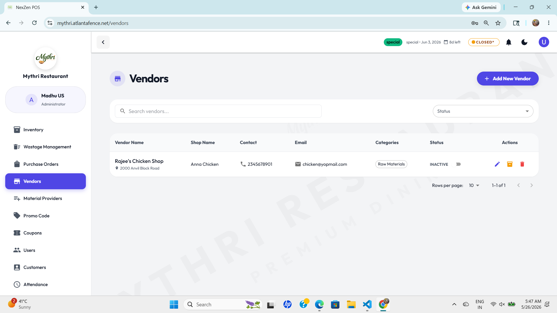Collapse the sidebar with the back chevron
The image size is (557, 313).
(x=103, y=42)
